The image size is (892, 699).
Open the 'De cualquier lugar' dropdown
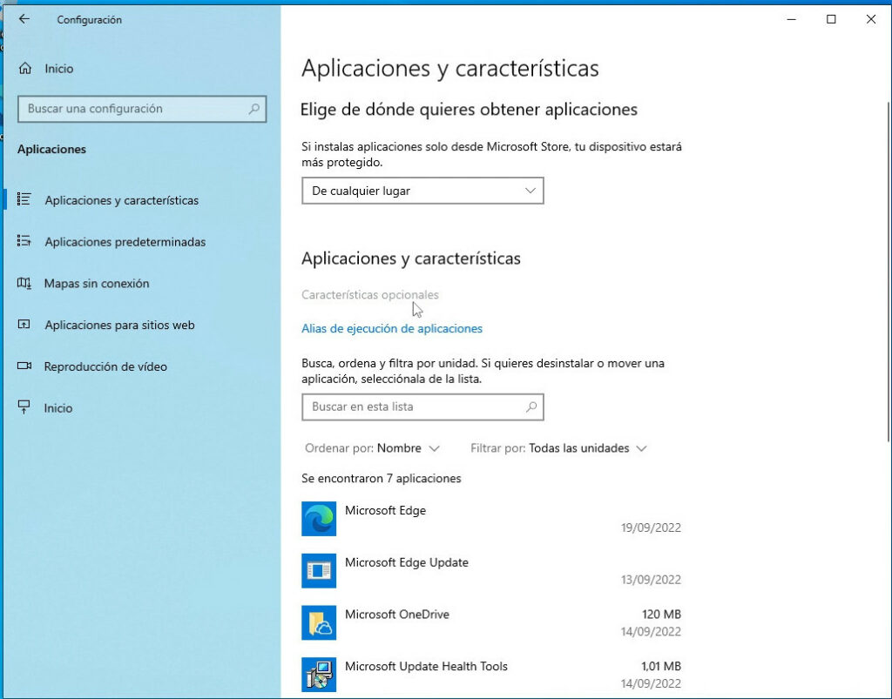(x=422, y=191)
